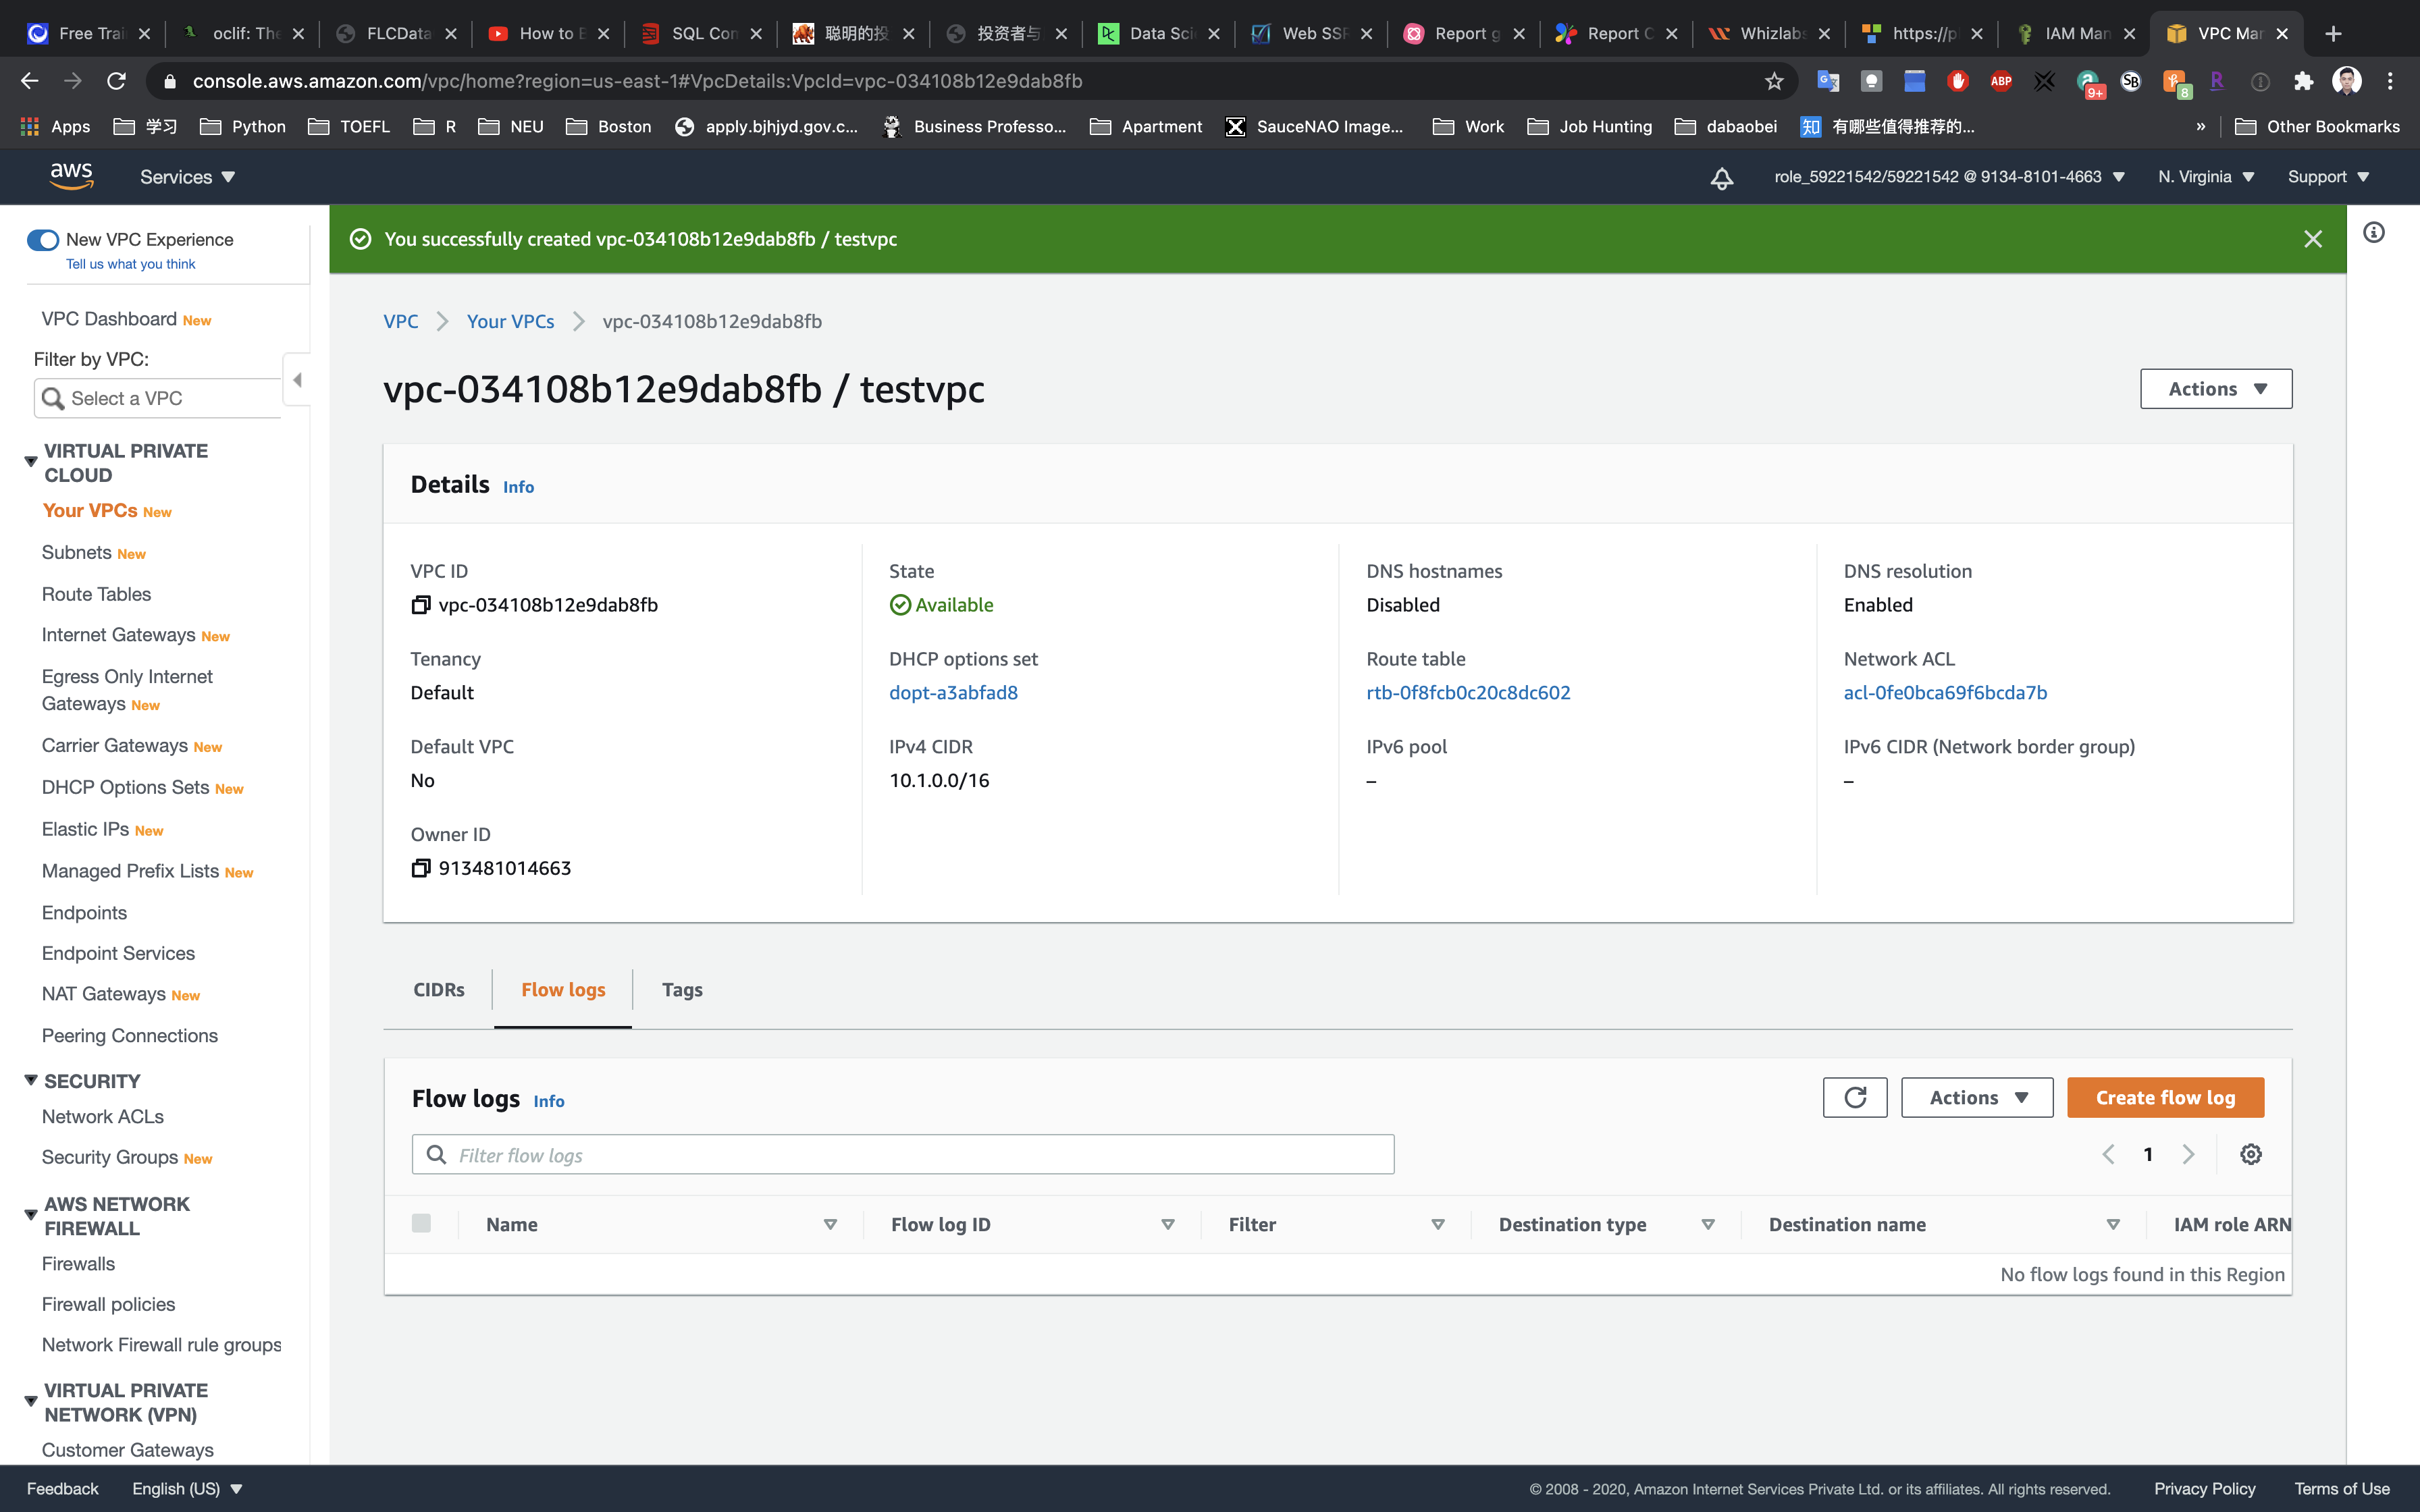Open the flow logs Actions dropdown
This screenshot has width=2420, height=1512.
[1976, 1097]
